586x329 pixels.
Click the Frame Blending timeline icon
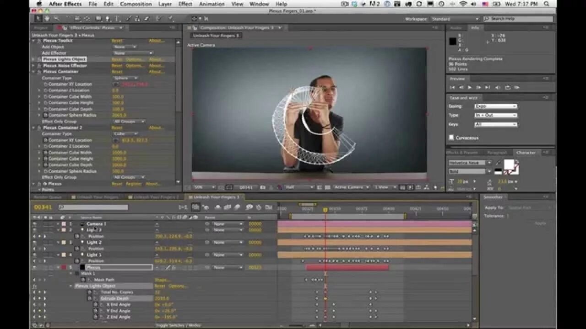227,207
